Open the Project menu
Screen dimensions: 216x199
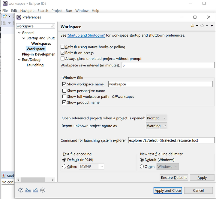[57, 11]
